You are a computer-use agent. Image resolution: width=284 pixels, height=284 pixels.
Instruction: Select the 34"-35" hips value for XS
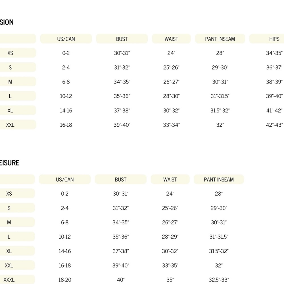[x=274, y=53]
